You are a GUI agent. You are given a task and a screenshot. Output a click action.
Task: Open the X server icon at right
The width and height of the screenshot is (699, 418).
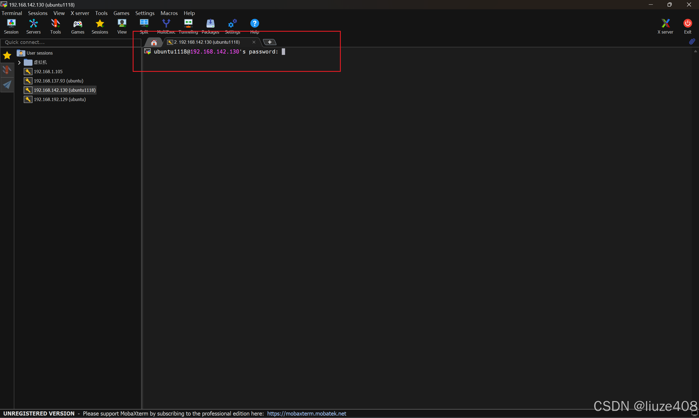pyautogui.click(x=665, y=26)
